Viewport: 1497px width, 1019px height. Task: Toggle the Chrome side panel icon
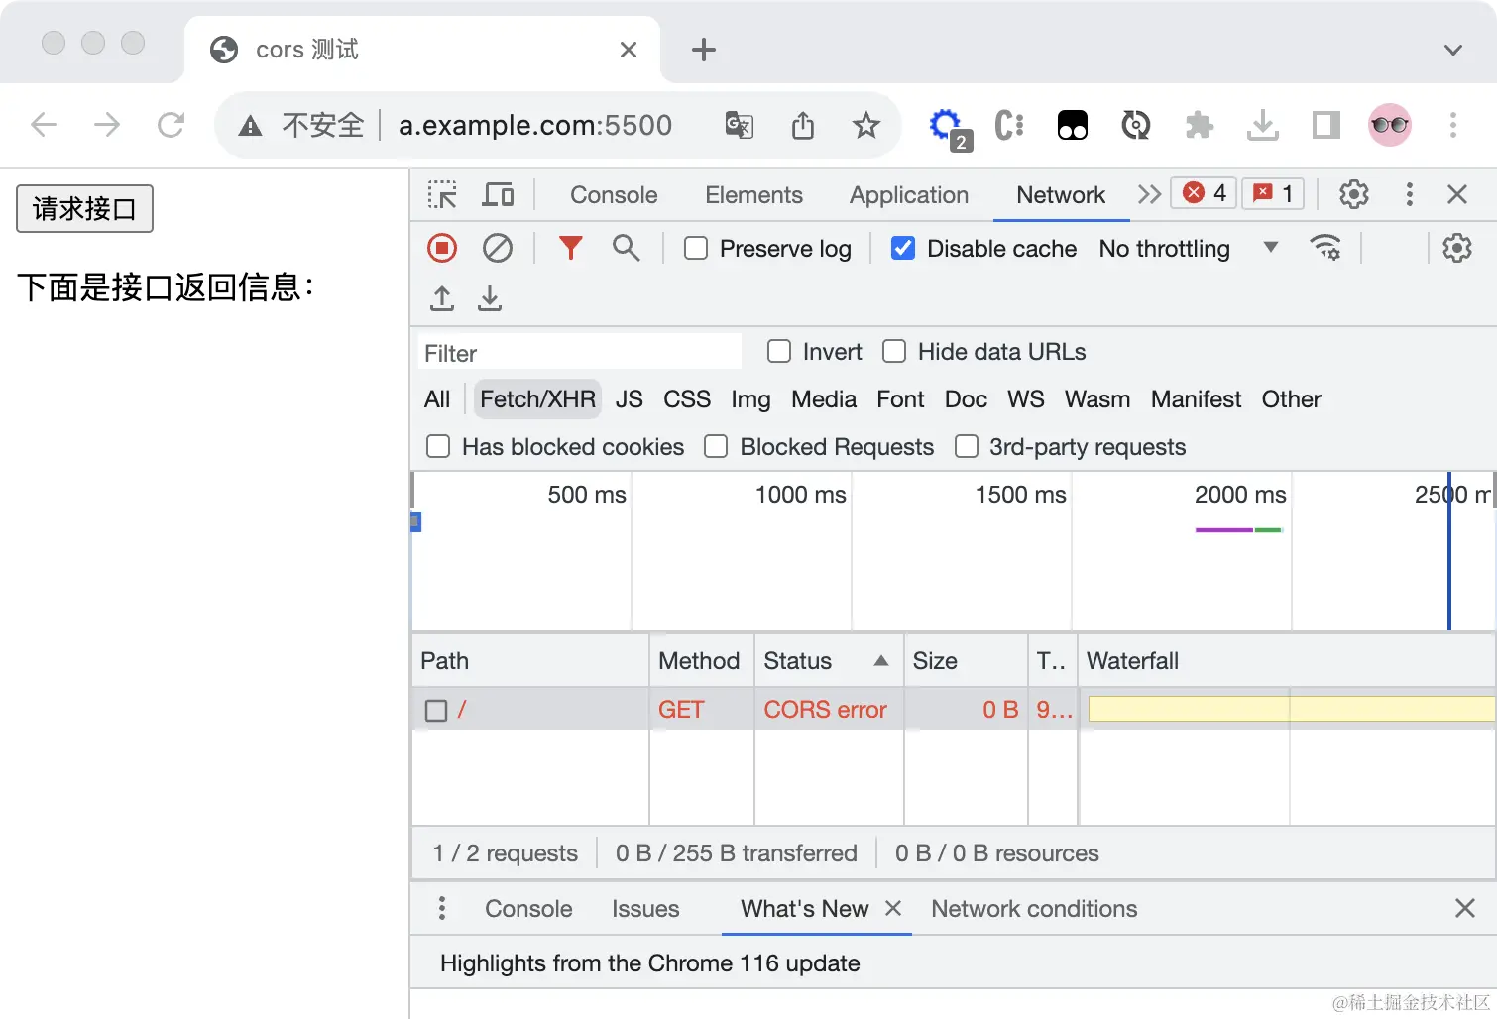click(x=1325, y=125)
